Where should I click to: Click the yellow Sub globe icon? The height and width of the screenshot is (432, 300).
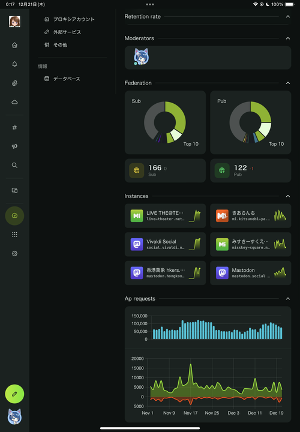click(137, 170)
